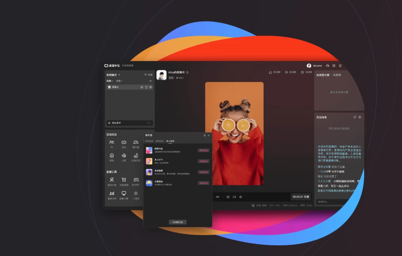Start the first game mode 开启玩法

[204, 150]
